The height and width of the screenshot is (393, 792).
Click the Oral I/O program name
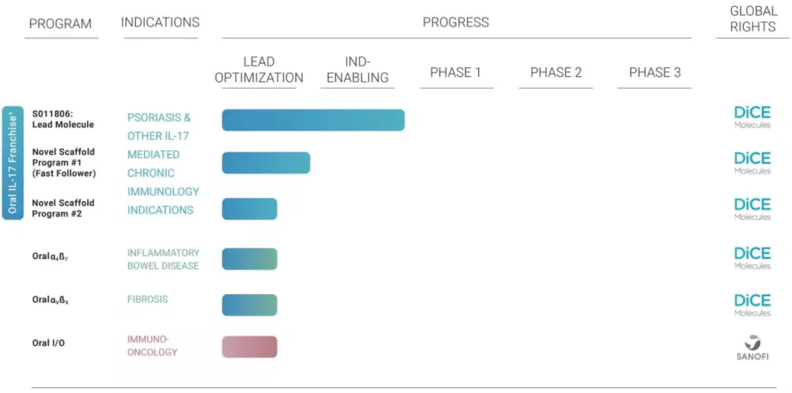48,343
